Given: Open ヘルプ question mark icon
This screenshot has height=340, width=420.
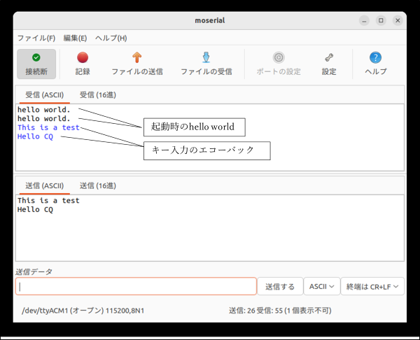Looking at the screenshot, I should point(376,57).
